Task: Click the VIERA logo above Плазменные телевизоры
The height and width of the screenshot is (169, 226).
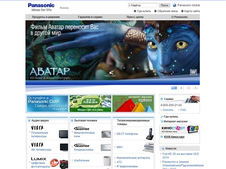Action: click(37, 128)
